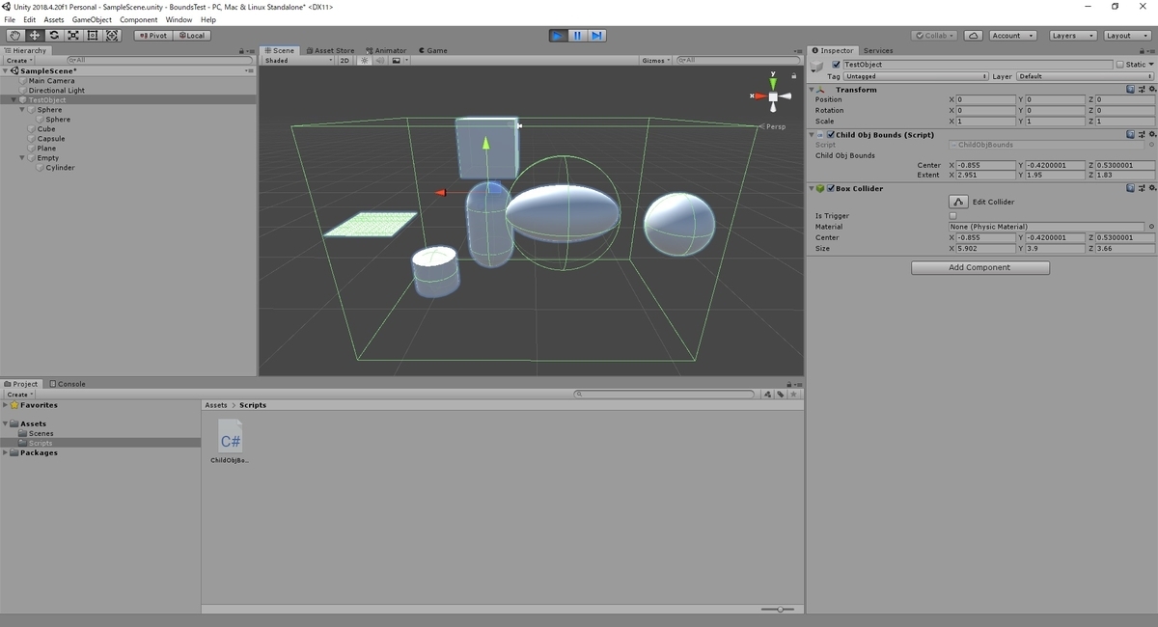This screenshot has height=627, width=1158.
Task: Collapse the Transform component foldout
Action: (812, 90)
